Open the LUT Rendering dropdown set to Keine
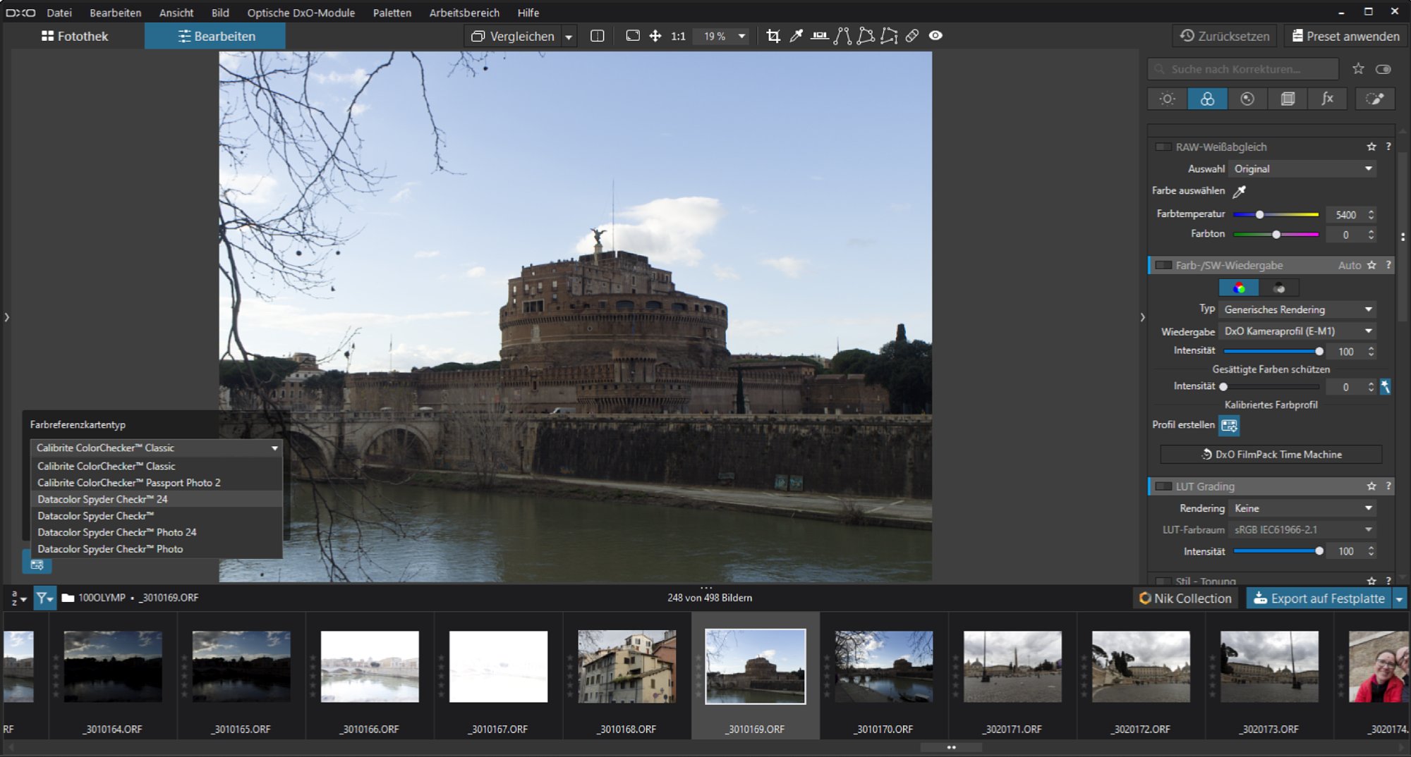1411x757 pixels. coord(1302,508)
